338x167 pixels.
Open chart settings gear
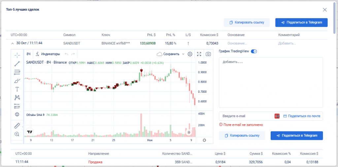click(x=190, y=54)
